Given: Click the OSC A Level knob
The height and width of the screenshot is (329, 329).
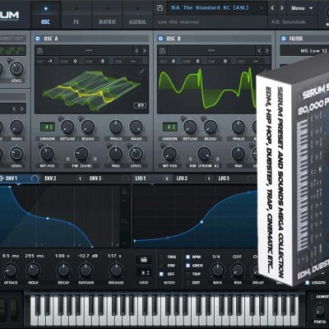Looking at the screenshot, I should pos(136,154).
